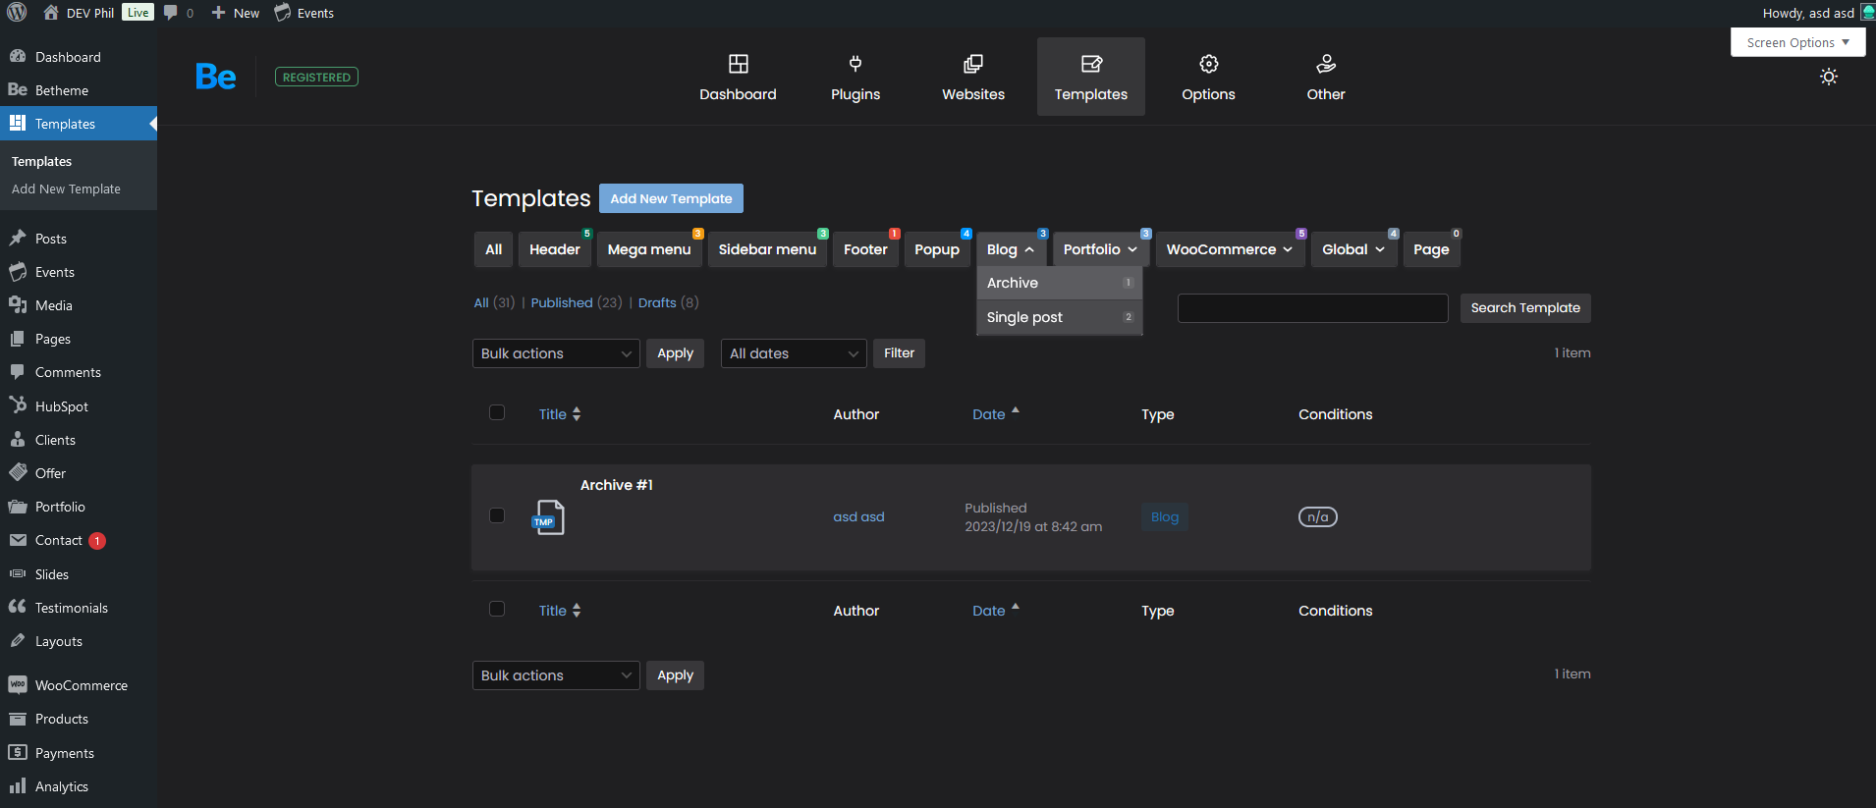1876x808 pixels.
Task: Open the DEV Phil site home icon
Action: (x=51, y=13)
